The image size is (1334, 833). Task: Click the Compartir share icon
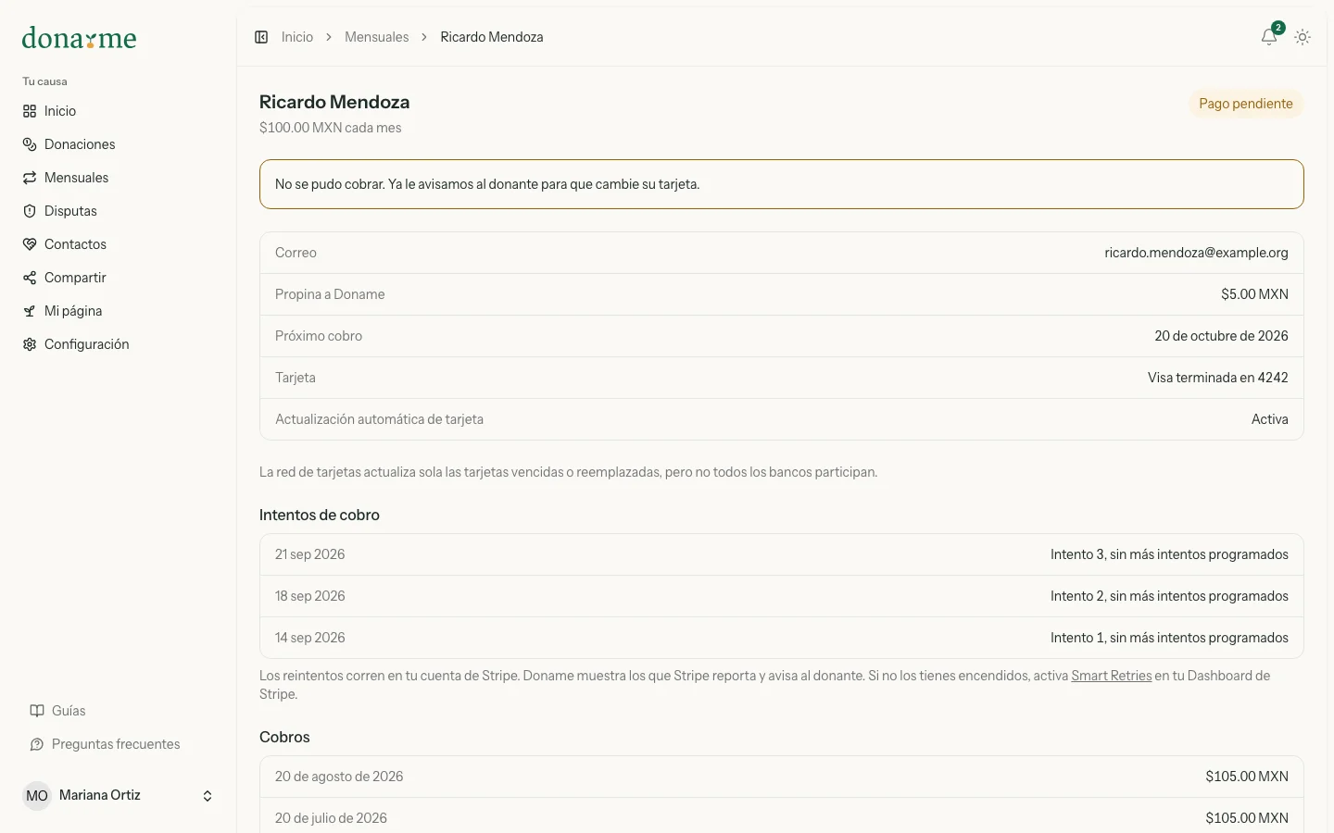(x=30, y=278)
